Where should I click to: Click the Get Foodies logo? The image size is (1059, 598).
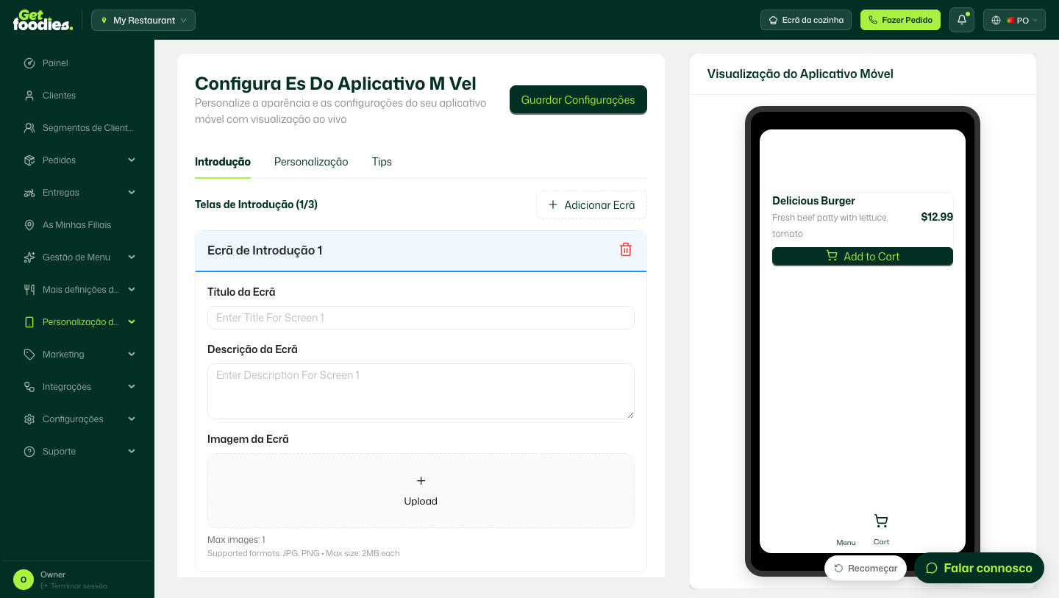(43, 20)
